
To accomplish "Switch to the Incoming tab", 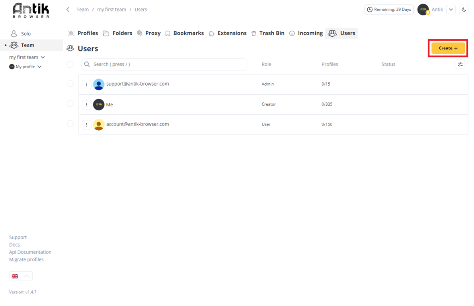I will [x=306, y=33].
